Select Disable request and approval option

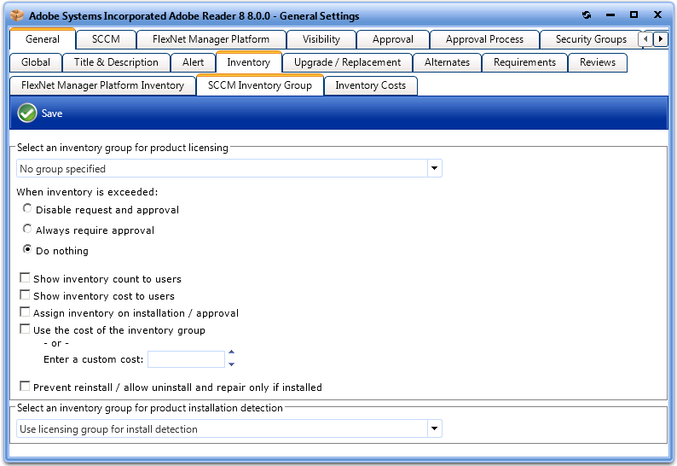click(27, 208)
